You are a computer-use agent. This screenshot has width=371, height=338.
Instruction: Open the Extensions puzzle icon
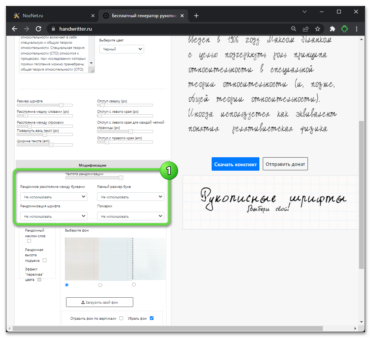333,29
